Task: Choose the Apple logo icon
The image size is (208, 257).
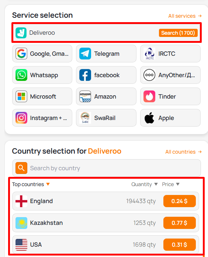Action: [149, 118]
